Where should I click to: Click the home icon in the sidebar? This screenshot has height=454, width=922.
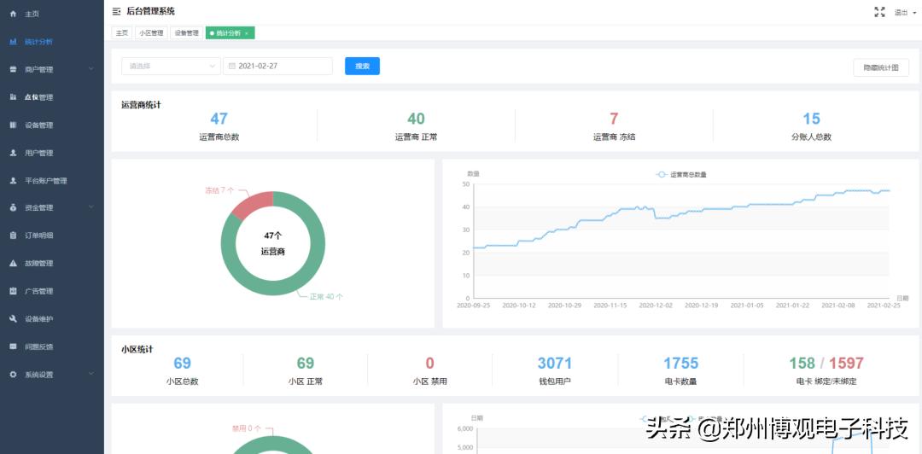(13, 14)
